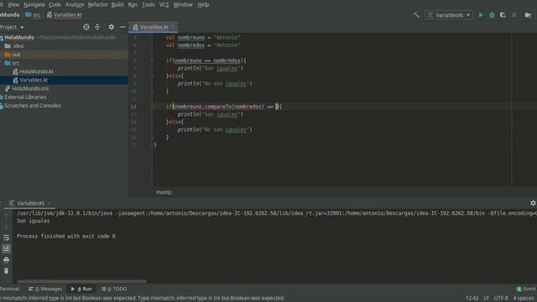Viewport: 537px width, 302px height.
Task: Click the LF line separator indicator
Action: (x=487, y=299)
